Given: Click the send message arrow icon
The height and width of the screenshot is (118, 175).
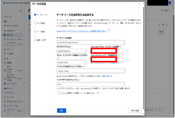Looking at the screenshot, I should point(163,110).
